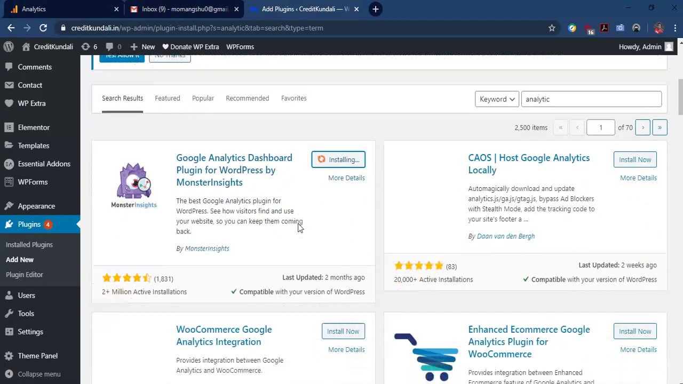Install WooCommerce Google Analytics Integration
683x384 pixels.
point(343,331)
